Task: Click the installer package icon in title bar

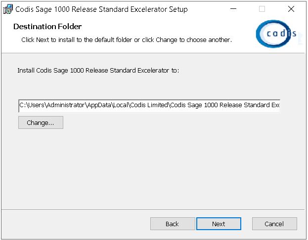Action: click(8, 9)
